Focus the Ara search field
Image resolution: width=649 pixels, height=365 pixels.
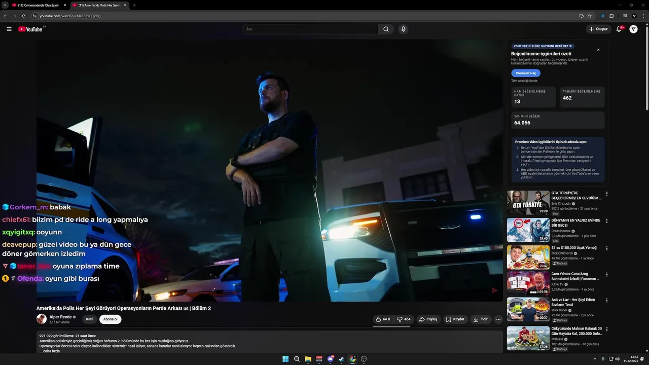coord(310,29)
